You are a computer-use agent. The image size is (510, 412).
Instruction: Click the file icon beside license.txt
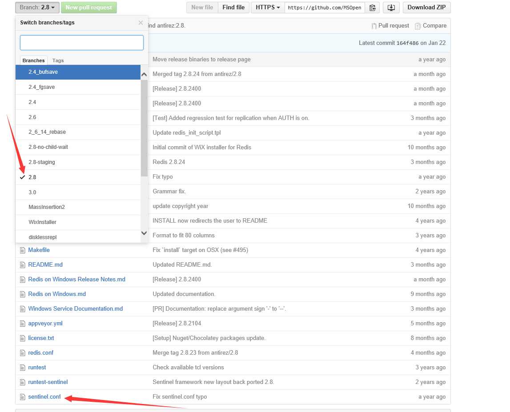pos(22,338)
